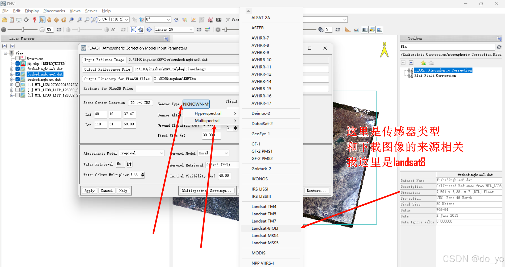
Task: Activate the Select arrow cursor tool
Action: pyautogui.click(x=42, y=20)
